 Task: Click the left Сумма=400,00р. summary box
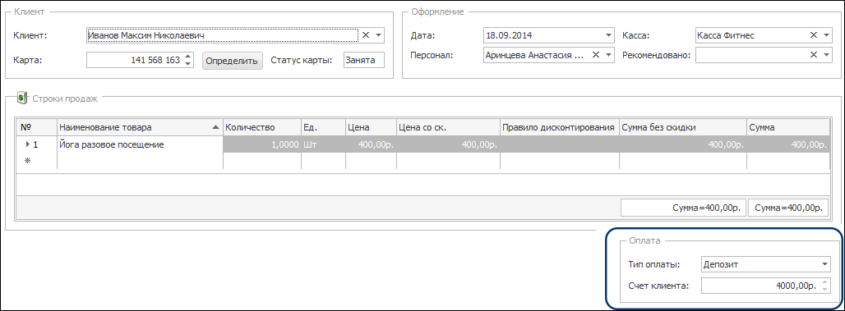[x=683, y=208]
